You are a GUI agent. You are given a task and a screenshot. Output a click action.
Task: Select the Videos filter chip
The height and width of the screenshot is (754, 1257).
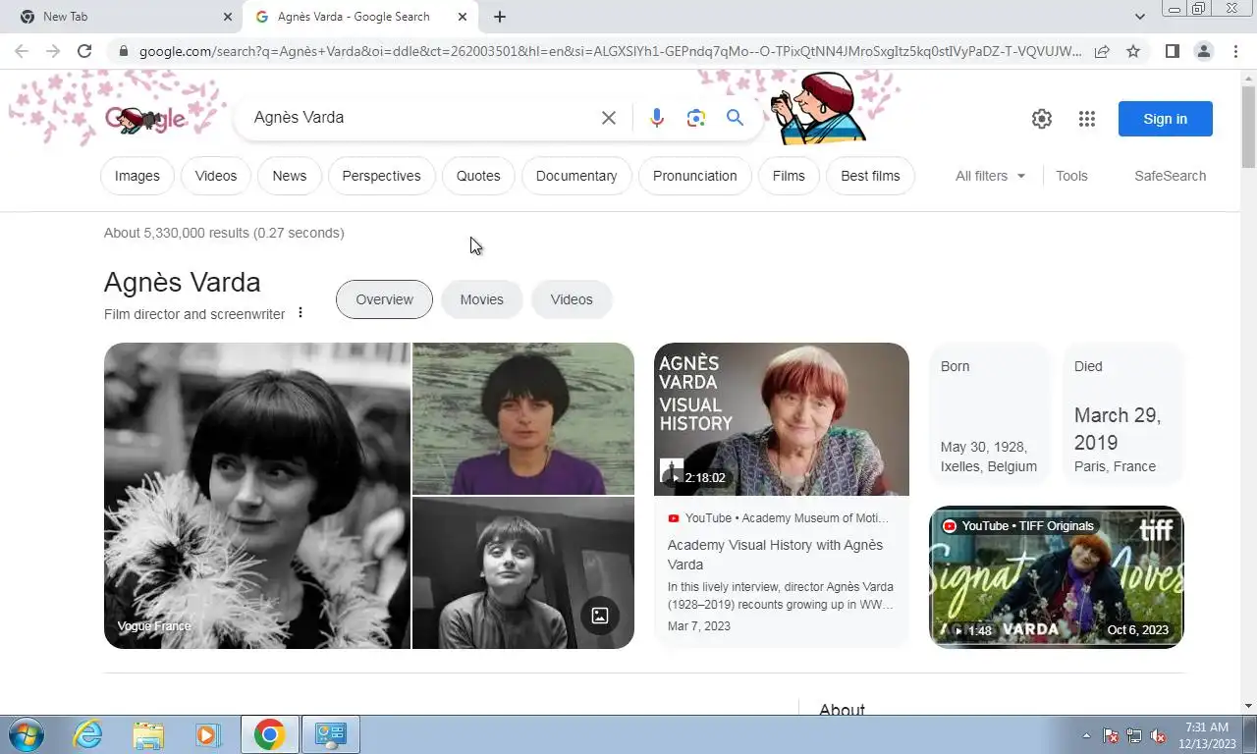(216, 176)
